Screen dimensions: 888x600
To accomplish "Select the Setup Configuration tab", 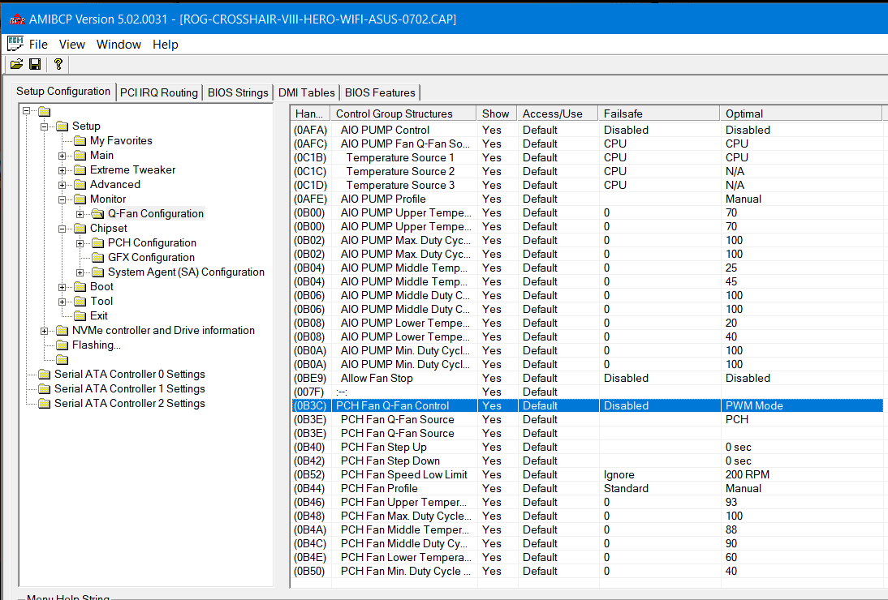I will [x=63, y=92].
